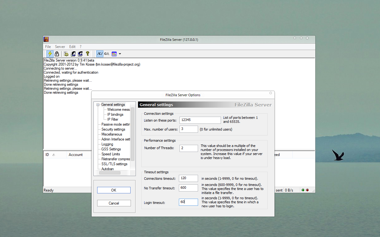The image size is (380, 237).
Task: Open the Server menu
Action: point(60,47)
